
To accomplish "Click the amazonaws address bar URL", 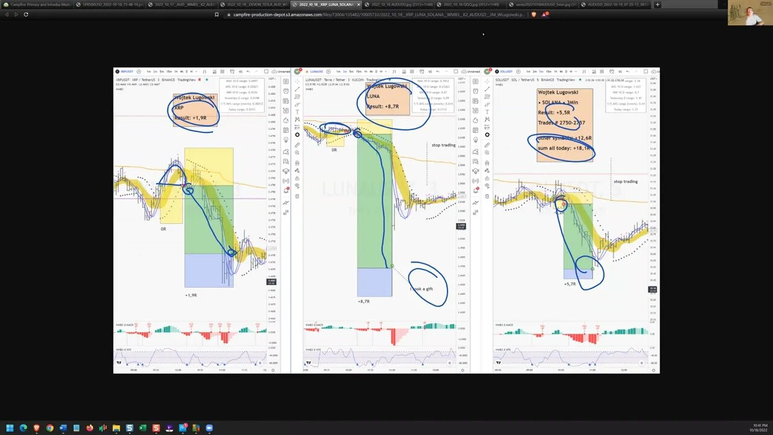I will tap(379, 14).
